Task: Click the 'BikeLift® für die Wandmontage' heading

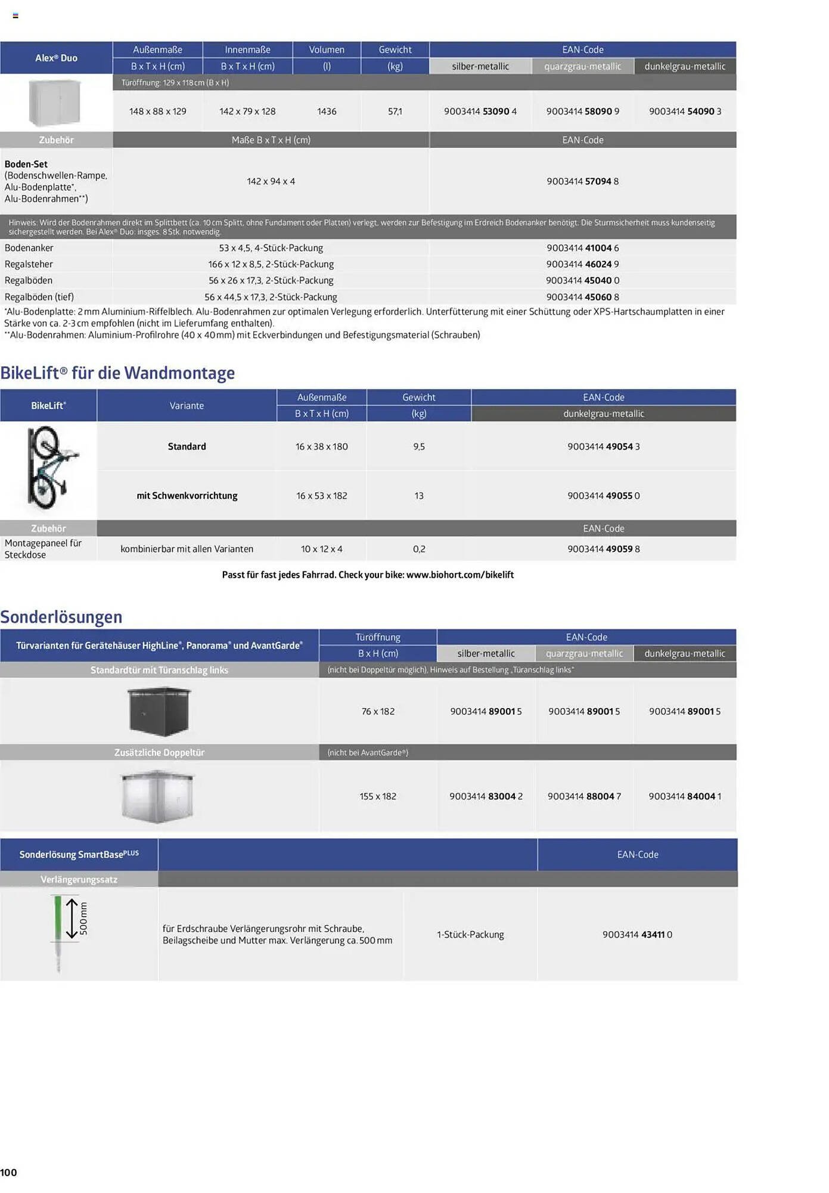Action: pyautogui.click(x=117, y=373)
